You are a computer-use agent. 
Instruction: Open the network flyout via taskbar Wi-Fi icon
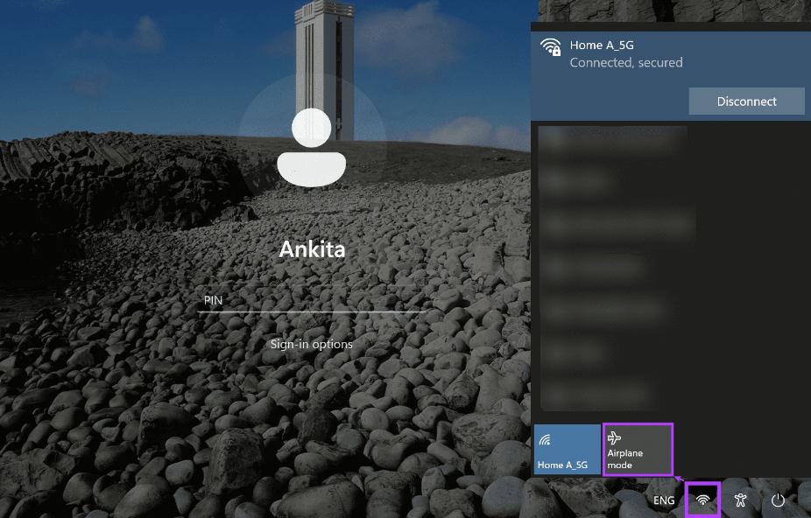[702, 500]
